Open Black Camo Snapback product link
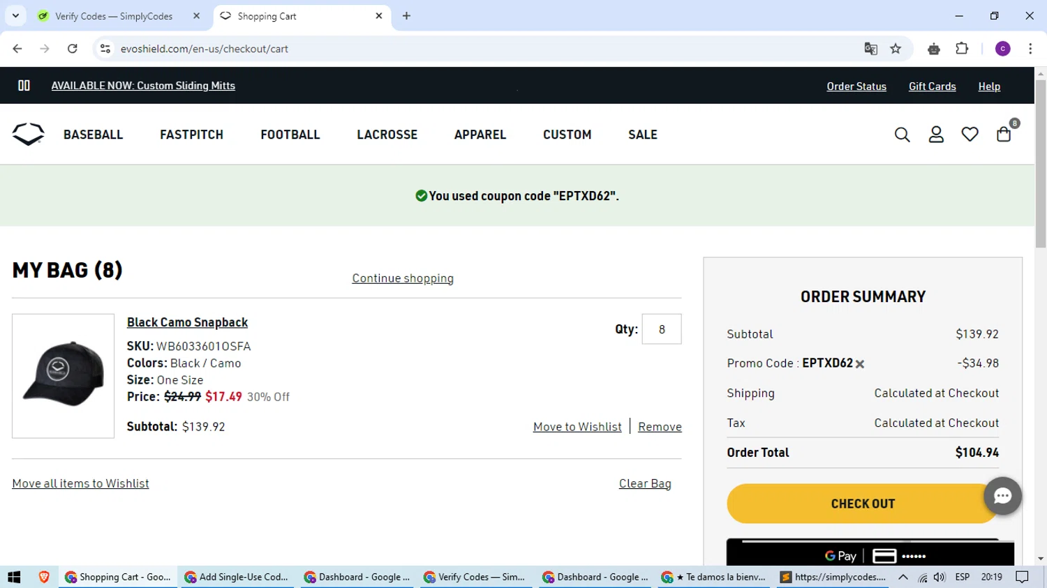1047x588 pixels. pos(187,322)
